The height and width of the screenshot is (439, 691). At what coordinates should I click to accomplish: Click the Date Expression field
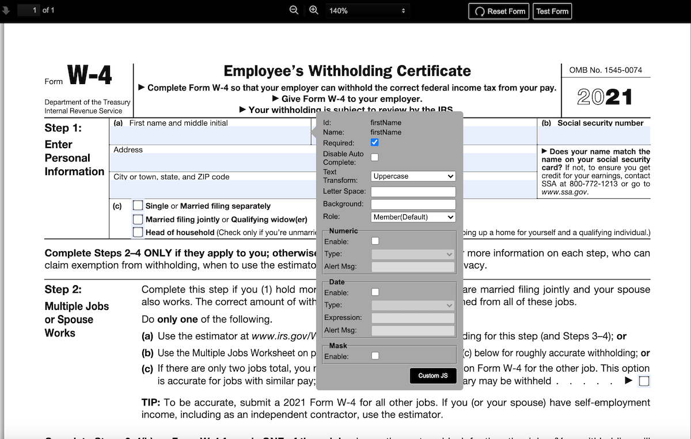point(413,318)
